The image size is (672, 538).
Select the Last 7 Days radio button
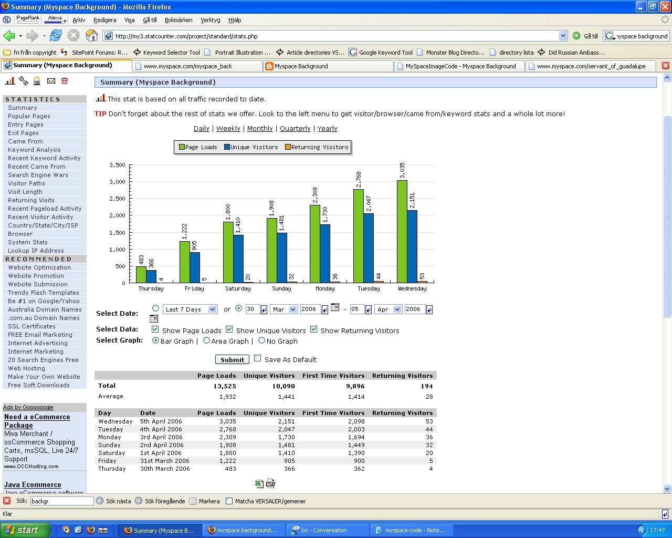pyautogui.click(x=155, y=308)
